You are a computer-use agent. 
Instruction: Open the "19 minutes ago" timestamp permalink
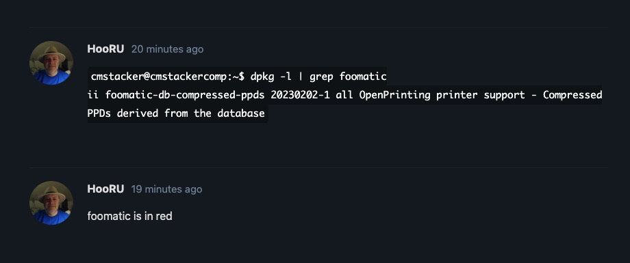pyautogui.click(x=166, y=189)
